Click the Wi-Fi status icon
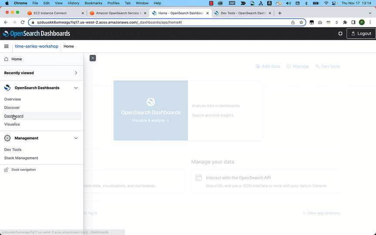Screen dimensions: 376x235 click(x=326, y=3)
